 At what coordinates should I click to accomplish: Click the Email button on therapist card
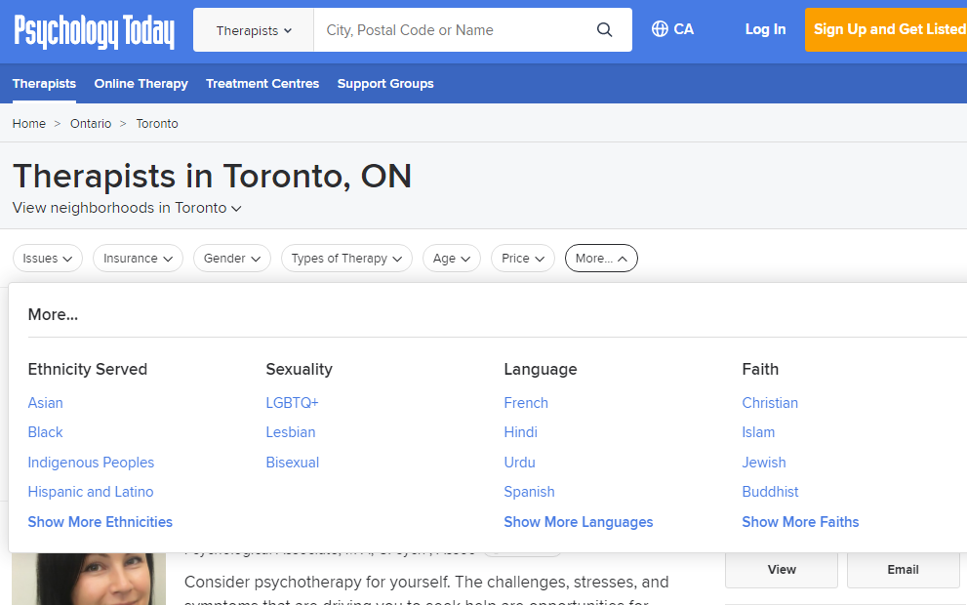pyautogui.click(x=903, y=570)
